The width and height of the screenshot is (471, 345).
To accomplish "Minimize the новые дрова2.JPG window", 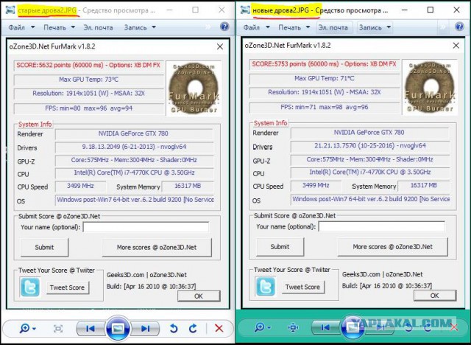I will (405, 10).
